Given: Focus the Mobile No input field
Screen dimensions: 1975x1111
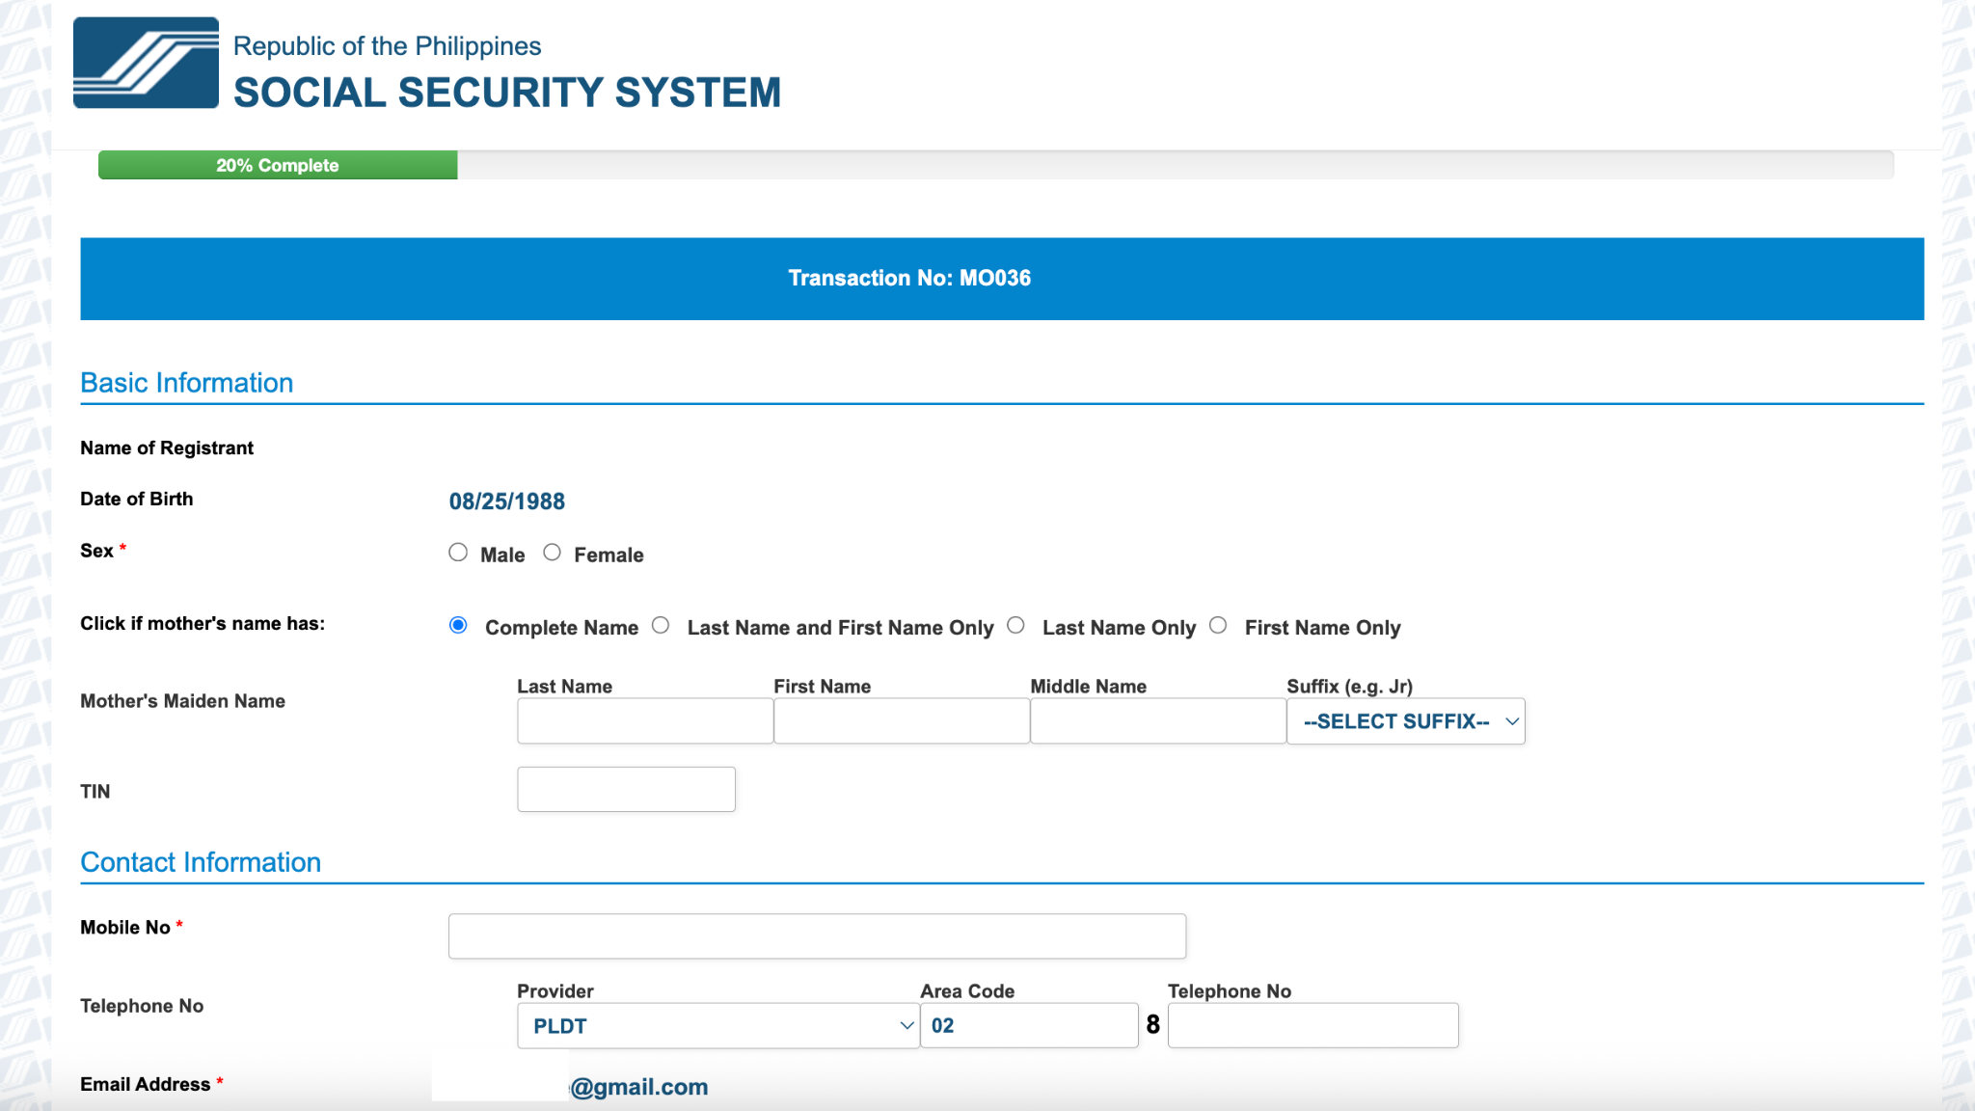Looking at the screenshot, I should (x=817, y=936).
